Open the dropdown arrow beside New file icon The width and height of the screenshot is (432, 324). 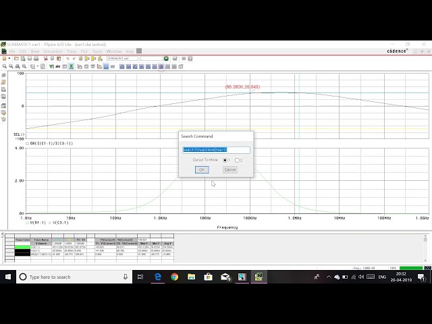[x=9, y=59]
